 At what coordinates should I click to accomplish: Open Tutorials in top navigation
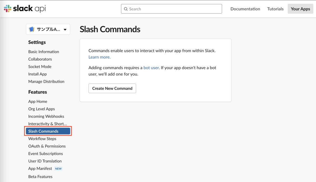275,9
